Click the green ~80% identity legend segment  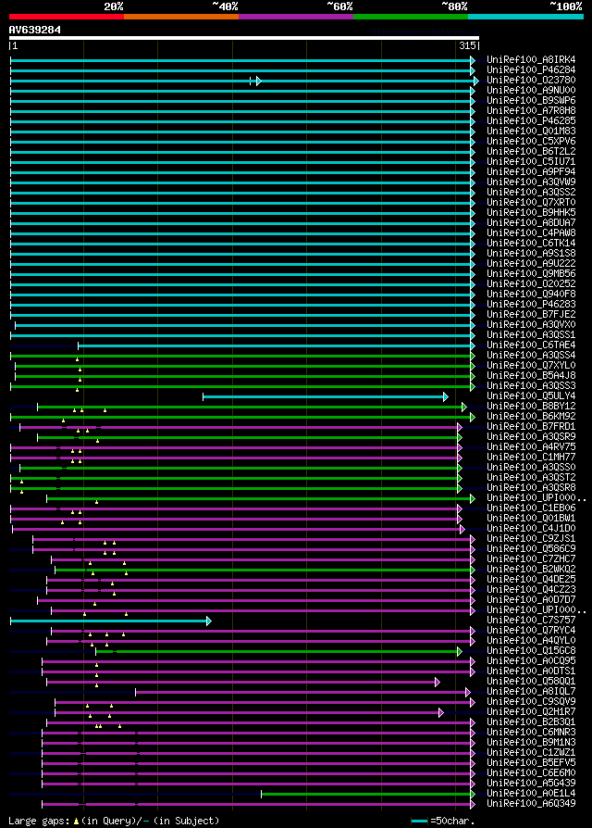coord(411,17)
